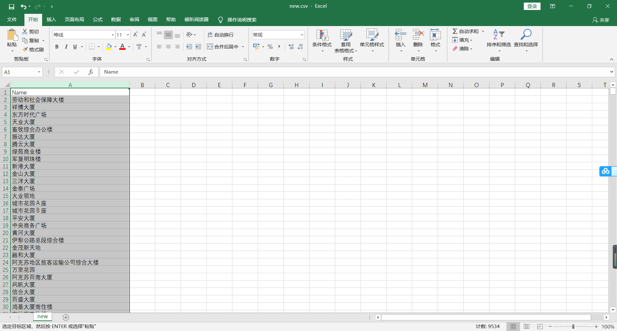Select the column A header
Screen dimensions: 617x331
(70, 85)
